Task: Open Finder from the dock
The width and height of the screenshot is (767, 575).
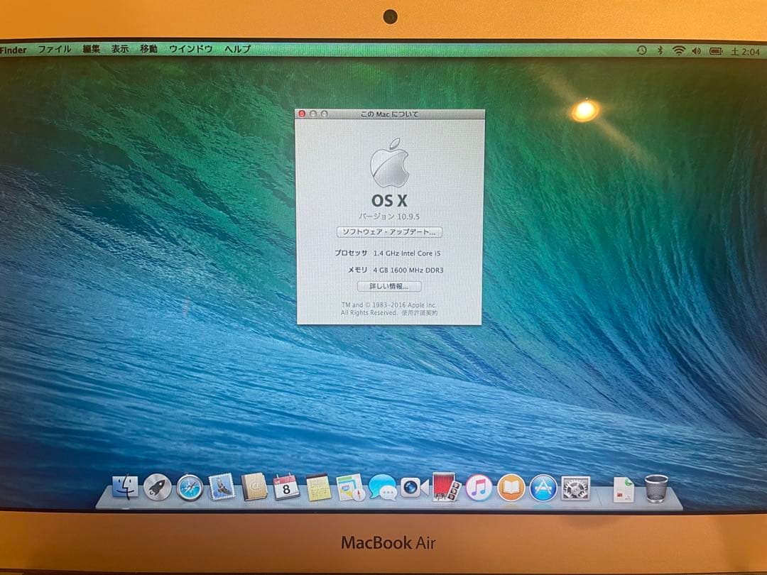Action: pos(125,487)
